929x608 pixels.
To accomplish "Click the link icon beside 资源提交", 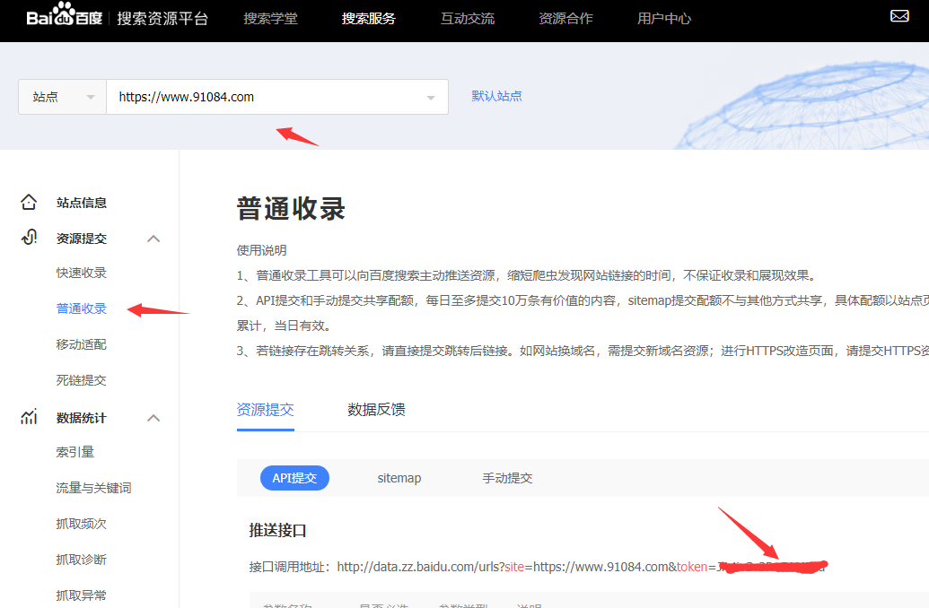I will coord(30,238).
